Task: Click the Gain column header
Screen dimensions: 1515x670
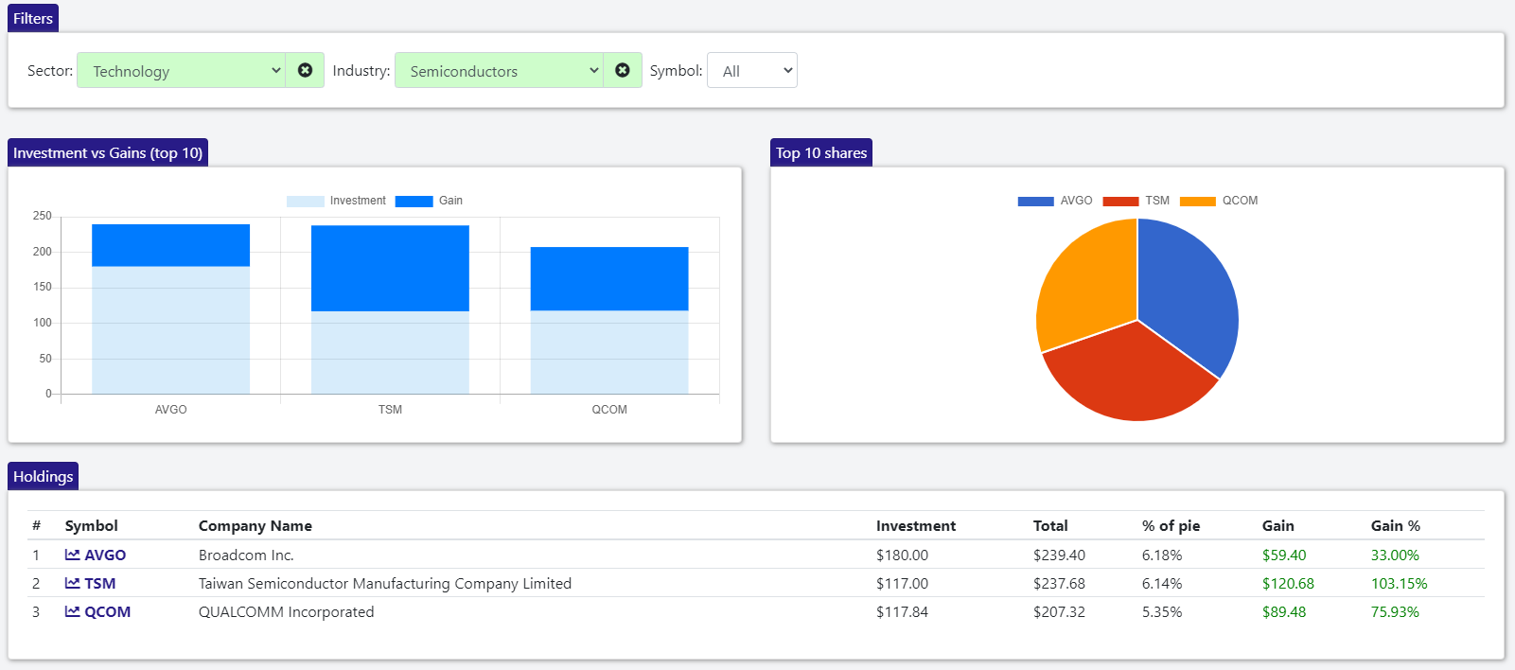Action: click(x=1278, y=526)
